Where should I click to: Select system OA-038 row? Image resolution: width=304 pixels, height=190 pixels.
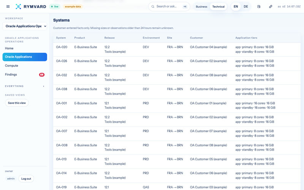pos(177,92)
